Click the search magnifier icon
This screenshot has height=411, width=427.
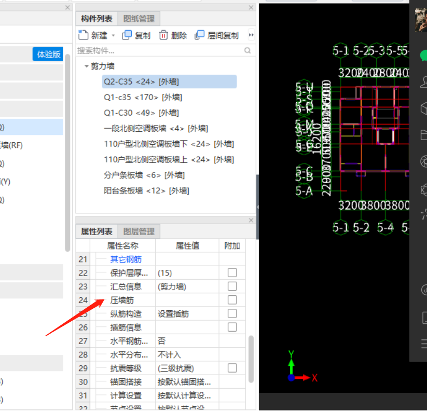[x=247, y=50]
